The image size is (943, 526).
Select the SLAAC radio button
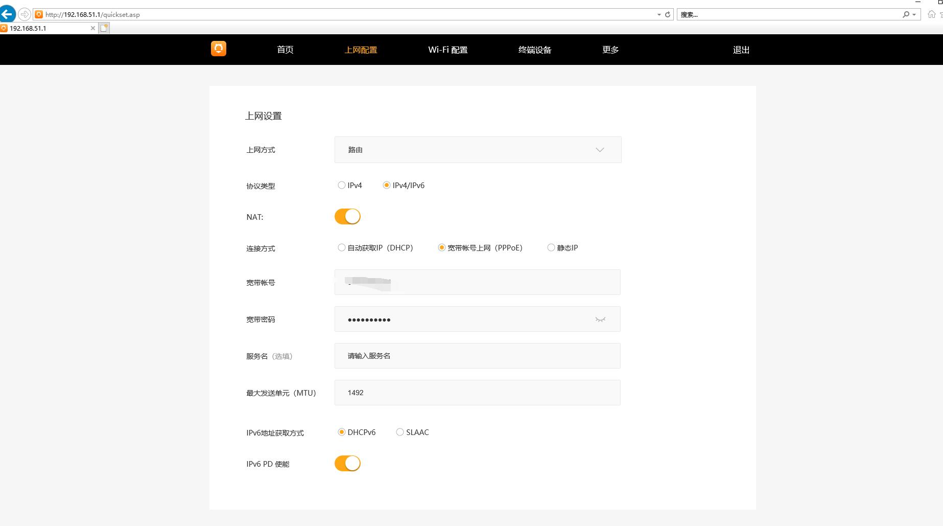(400, 432)
